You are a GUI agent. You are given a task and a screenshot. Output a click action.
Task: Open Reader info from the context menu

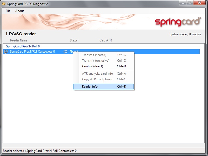103,87
